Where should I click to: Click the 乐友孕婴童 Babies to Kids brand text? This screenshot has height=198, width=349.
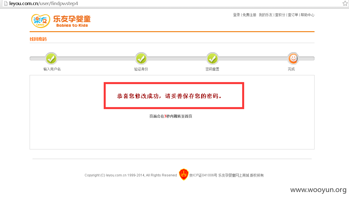tap(72, 21)
